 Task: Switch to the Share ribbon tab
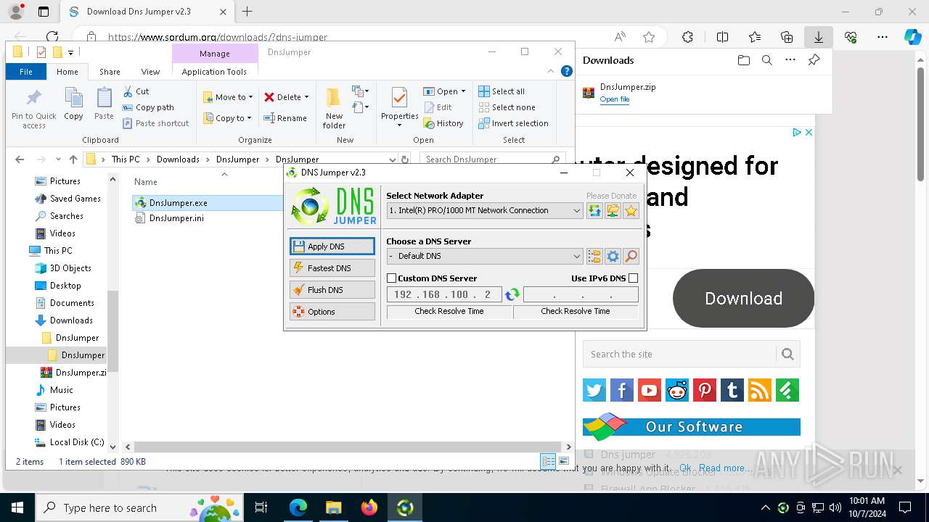(x=110, y=72)
